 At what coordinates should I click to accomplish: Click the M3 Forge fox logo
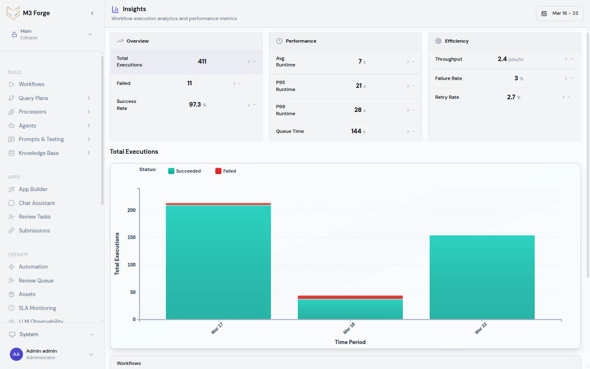13,13
